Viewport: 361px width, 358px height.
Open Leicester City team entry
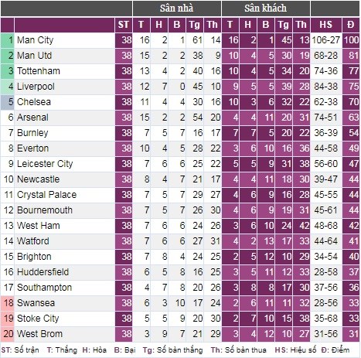pos(45,164)
